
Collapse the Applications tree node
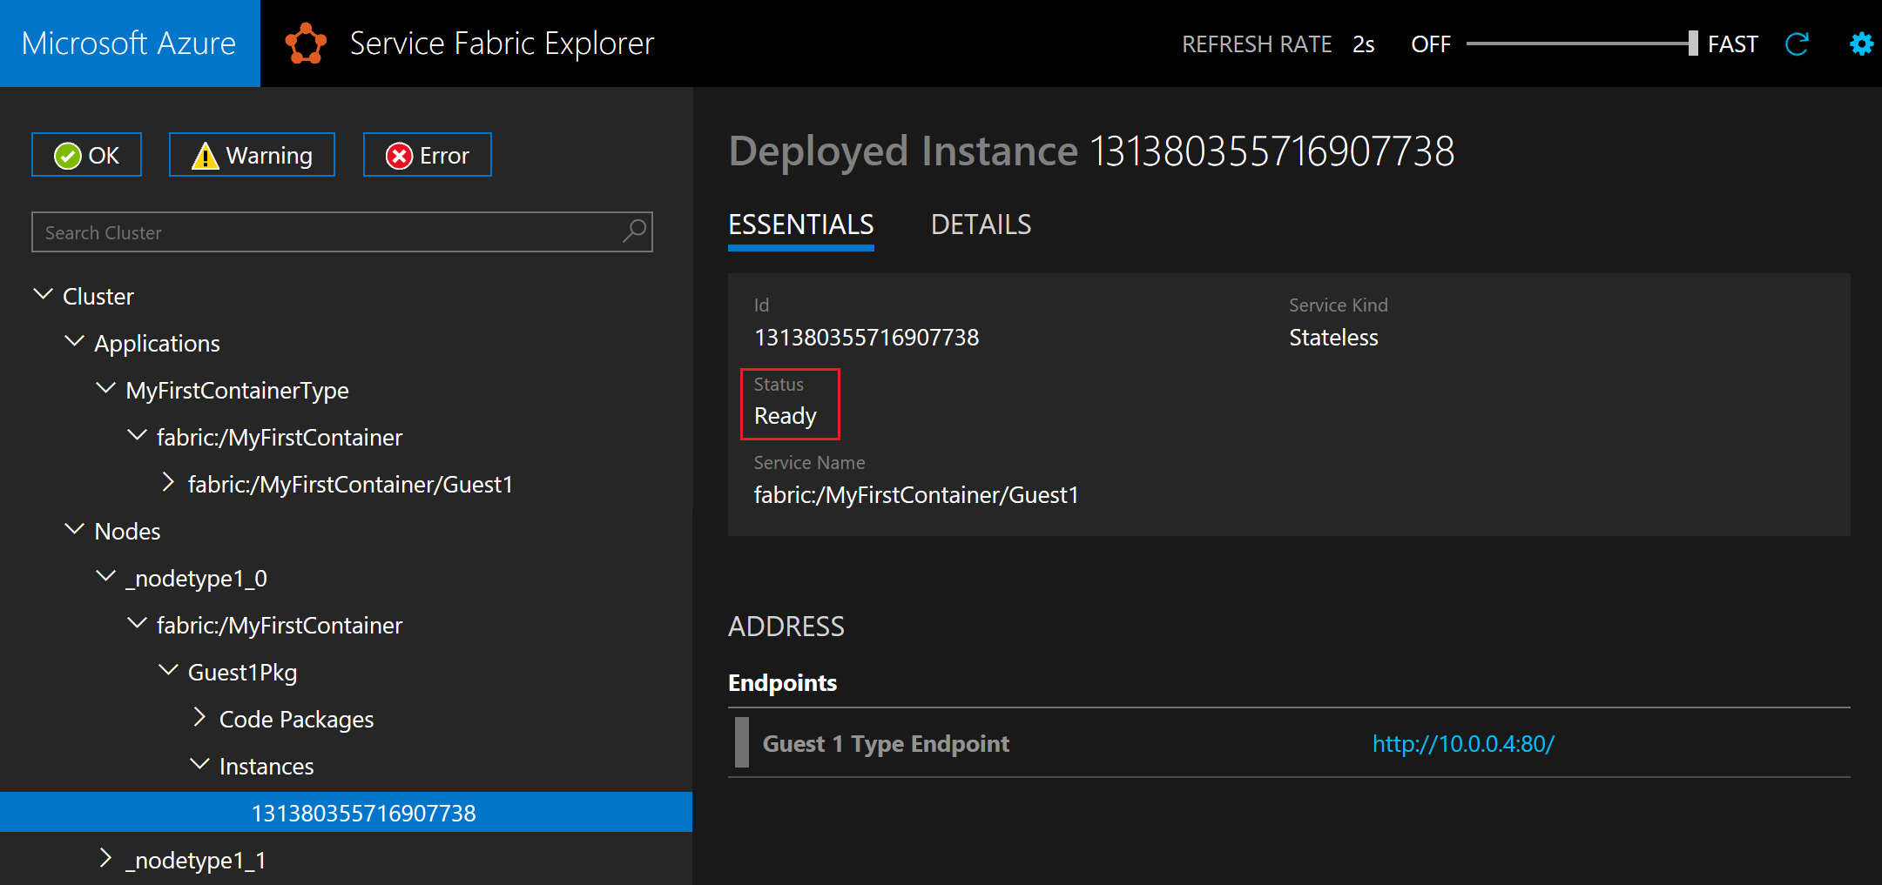pos(75,342)
